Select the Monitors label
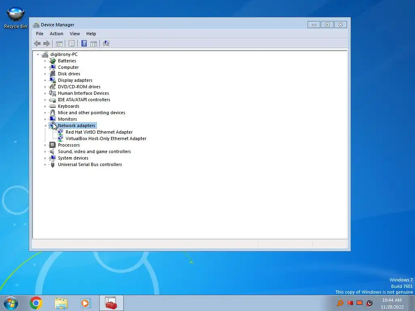The height and width of the screenshot is (311, 415). click(67, 119)
